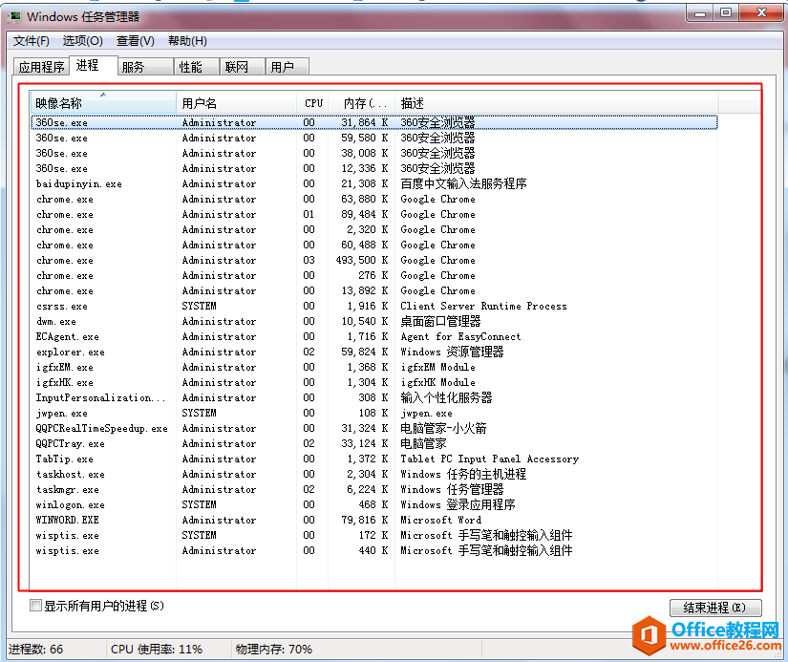The image size is (788, 662).
Task: Switch to the 用户 tab
Action: 282,67
